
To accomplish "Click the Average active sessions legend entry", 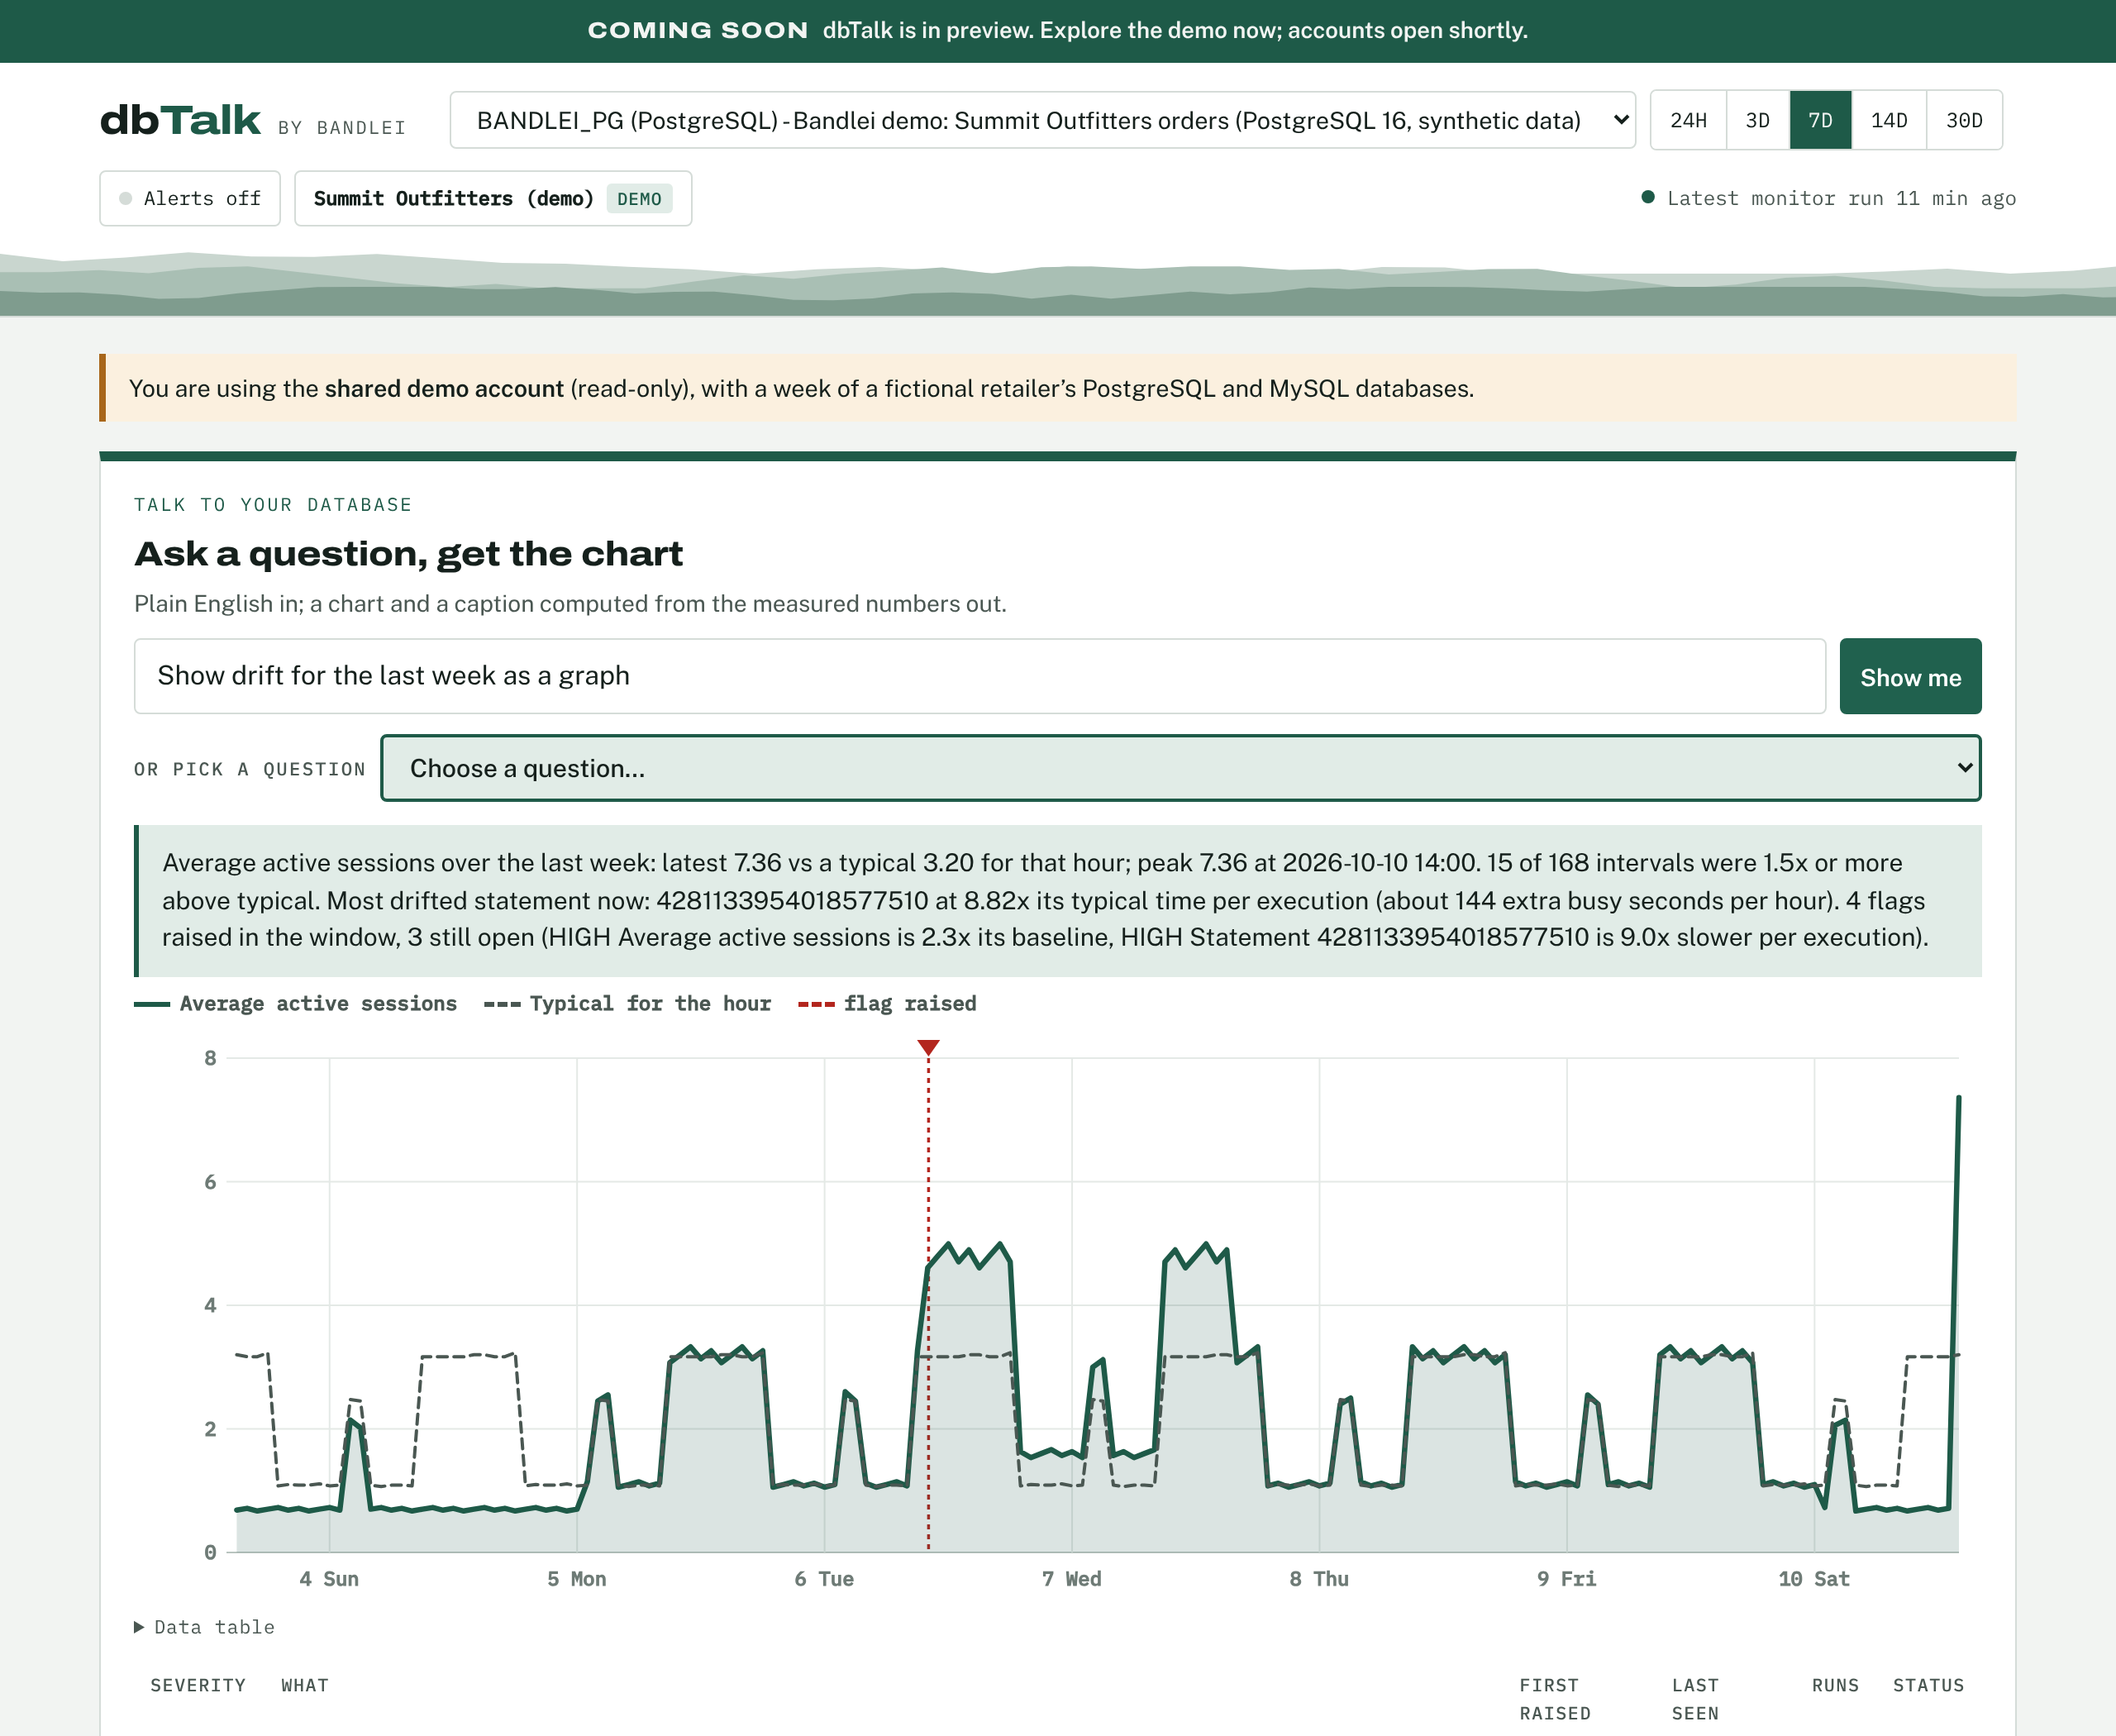I will pyautogui.click(x=295, y=1003).
